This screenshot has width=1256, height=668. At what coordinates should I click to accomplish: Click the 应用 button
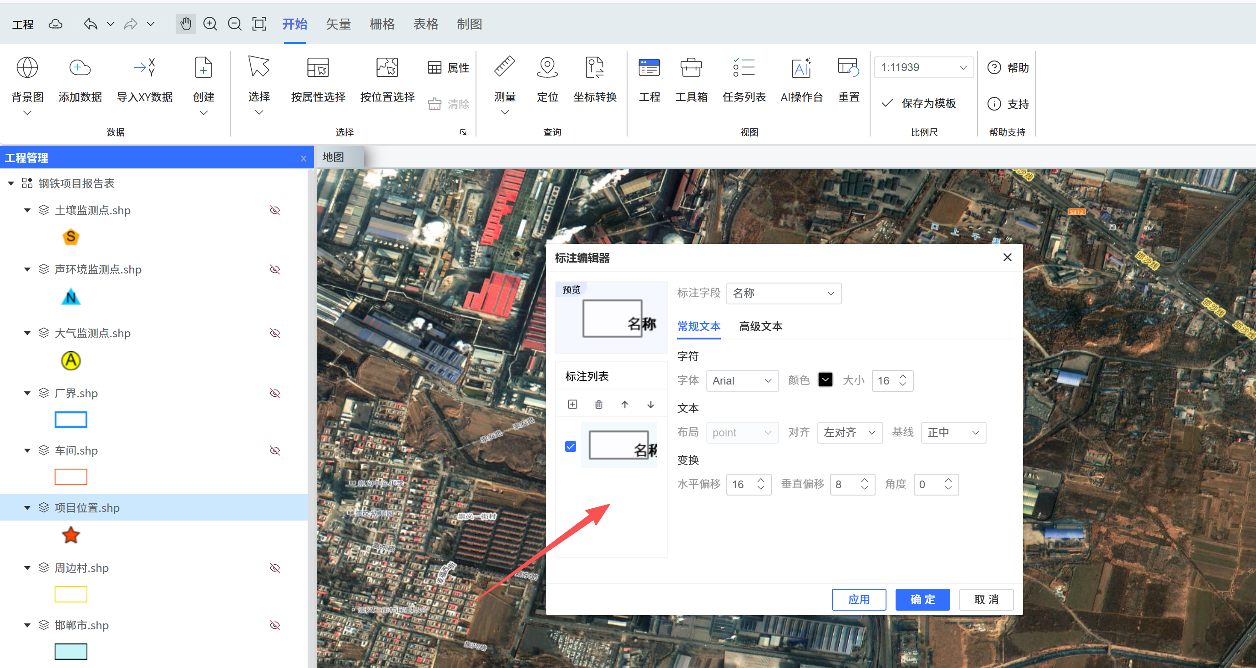[858, 599]
